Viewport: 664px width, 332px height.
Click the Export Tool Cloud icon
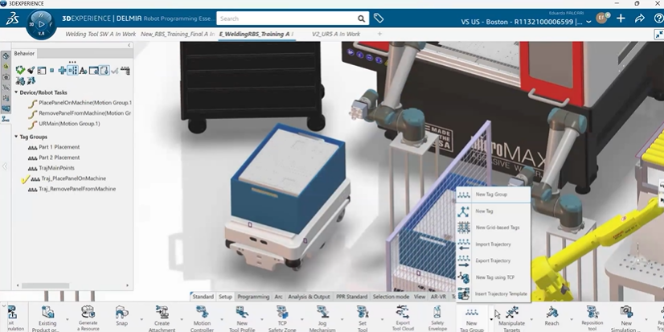(x=402, y=312)
